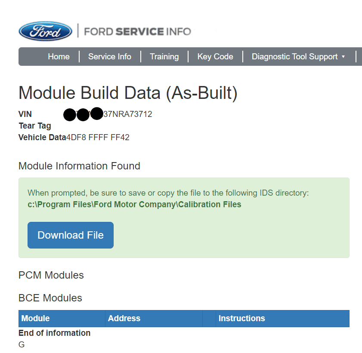This screenshot has height=353, width=362.
Task: Click the Instructions column header
Action: click(241, 319)
